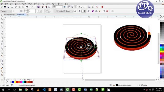Toggle page or object vanishing point button
Screen dimensions: 164x92
point(75,11)
